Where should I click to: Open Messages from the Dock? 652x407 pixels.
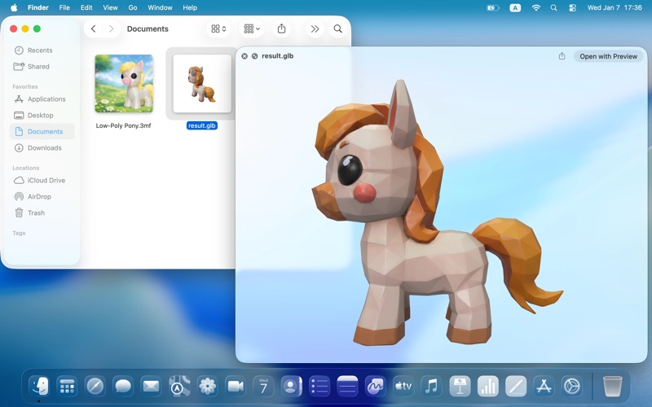[123, 386]
